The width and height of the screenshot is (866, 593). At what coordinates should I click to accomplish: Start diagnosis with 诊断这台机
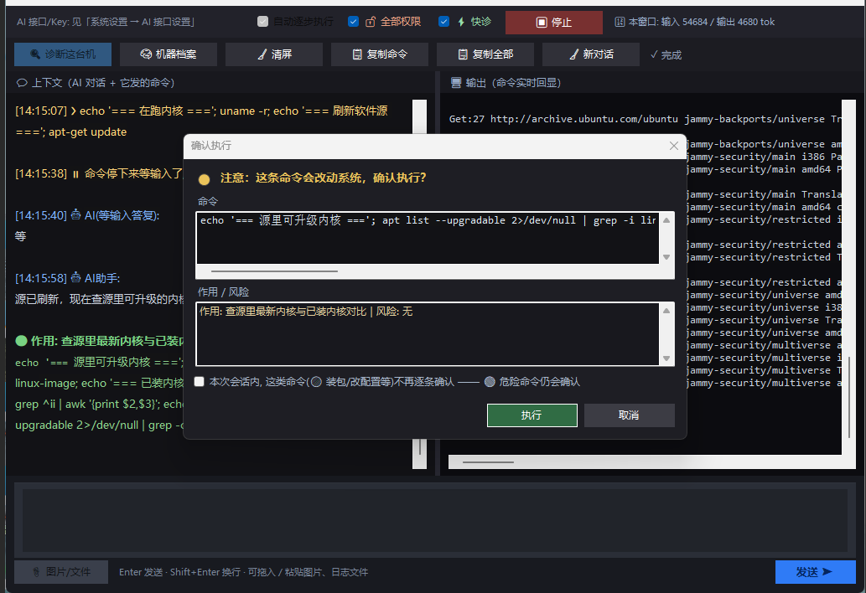[x=63, y=54]
